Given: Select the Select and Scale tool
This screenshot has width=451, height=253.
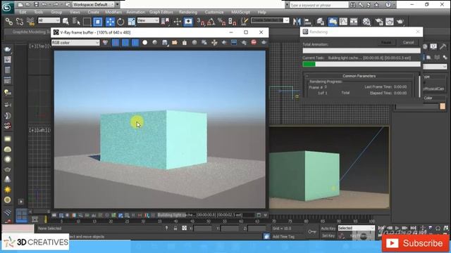Looking at the screenshot, I should point(132,22).
